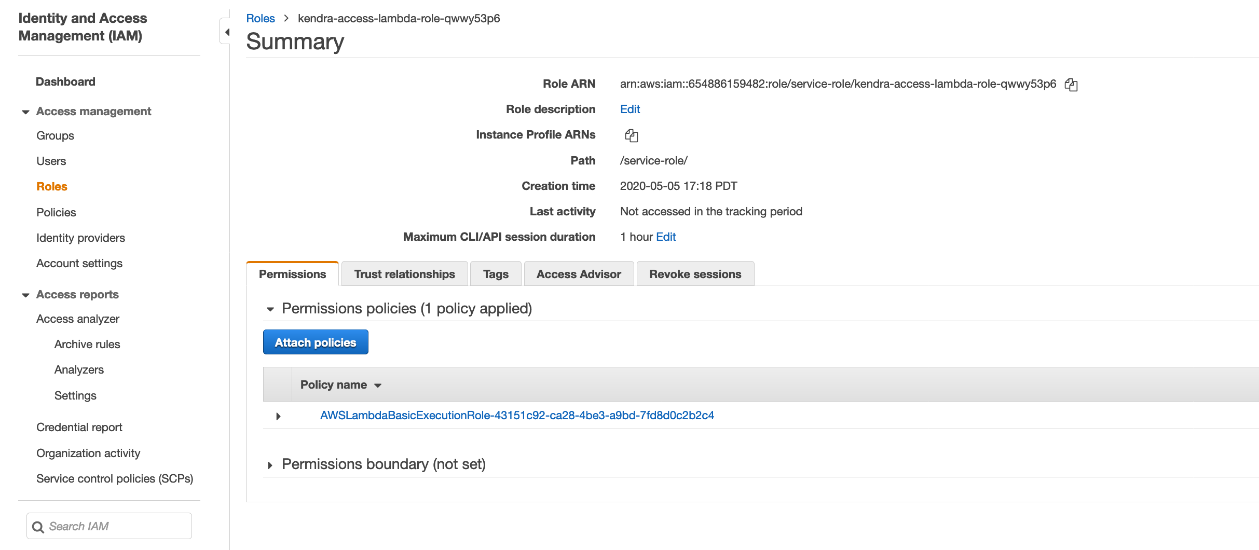This screenshot has height=550, width=1259.
Task: Expand the Permissions boundary section
Action: (270, 465)
